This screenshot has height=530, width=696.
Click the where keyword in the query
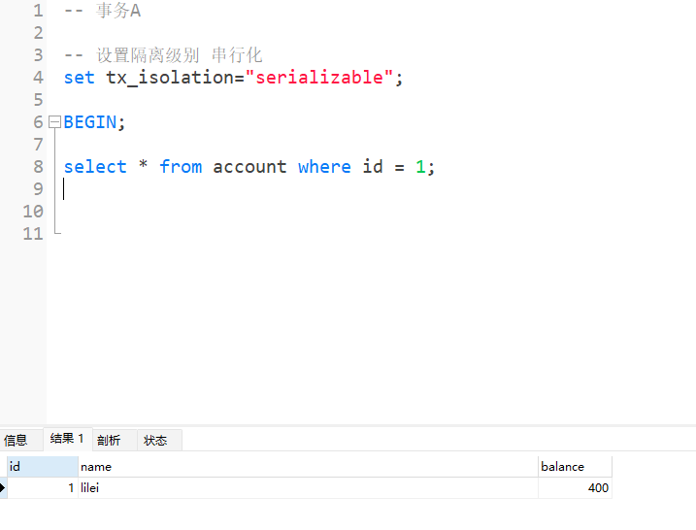[324, 167]
